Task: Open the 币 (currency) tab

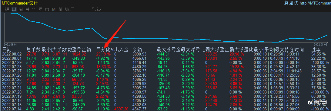Action: pyautogui.click(x=47, y=9)
